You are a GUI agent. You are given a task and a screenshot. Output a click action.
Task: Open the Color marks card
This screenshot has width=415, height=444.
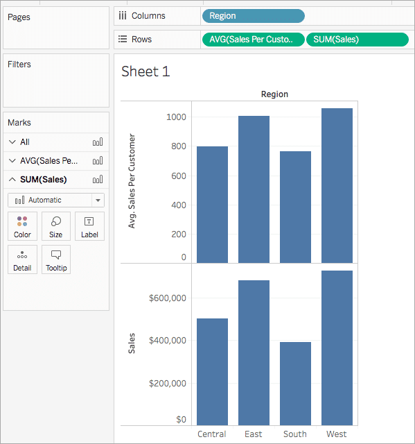pos(22,226)
